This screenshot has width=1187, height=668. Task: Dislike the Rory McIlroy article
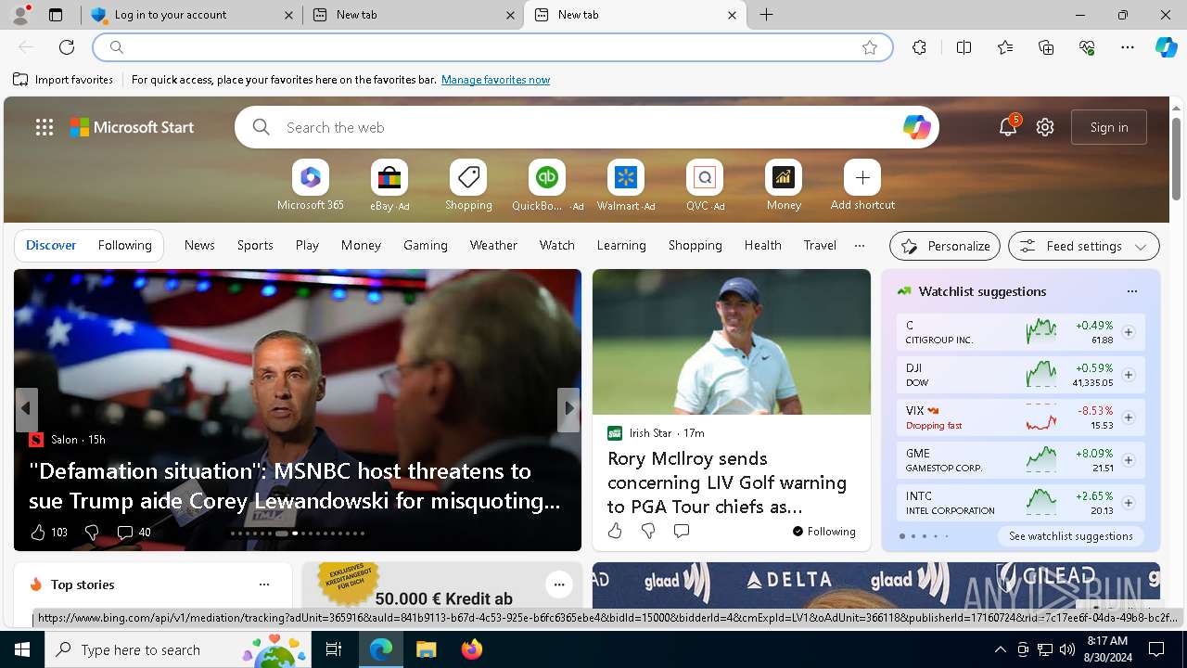click(x=648, y=531)
